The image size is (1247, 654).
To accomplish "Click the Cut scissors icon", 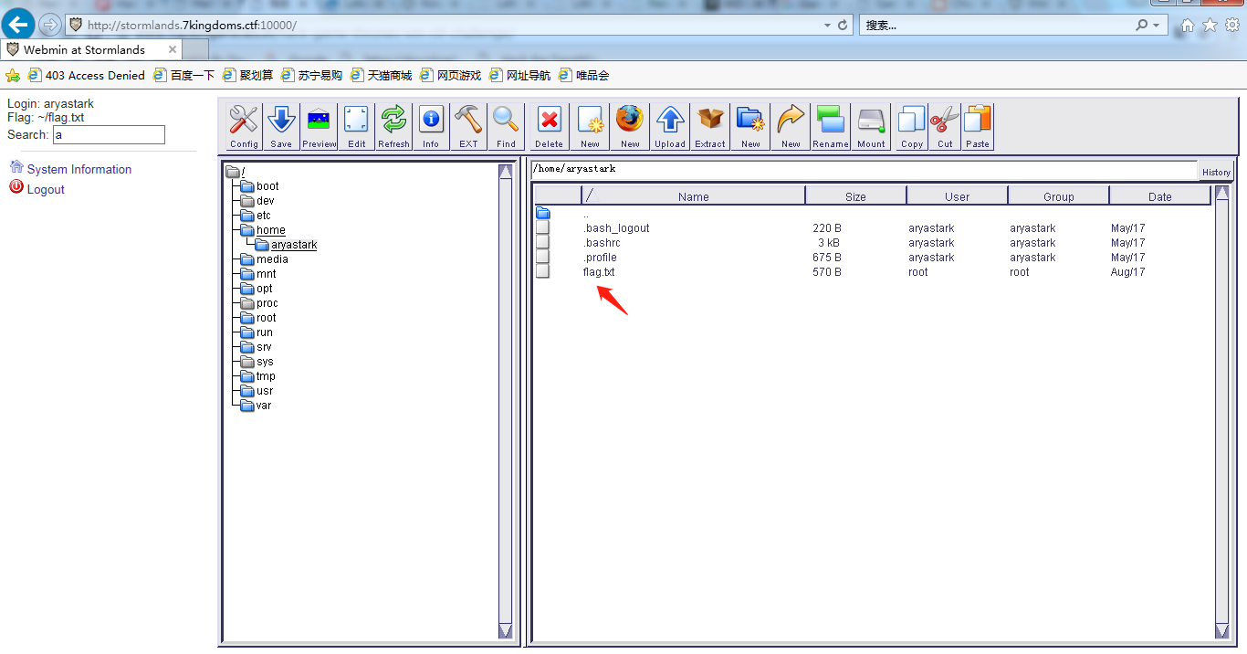I will coord(945,126).
